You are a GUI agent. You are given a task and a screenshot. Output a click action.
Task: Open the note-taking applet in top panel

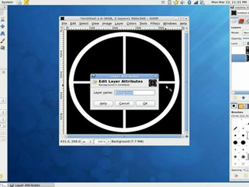point(26,2)
